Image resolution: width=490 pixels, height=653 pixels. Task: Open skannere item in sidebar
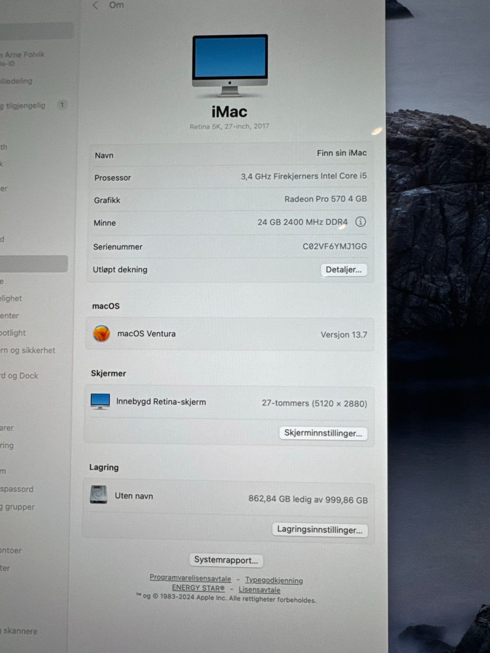click(19, 631)
